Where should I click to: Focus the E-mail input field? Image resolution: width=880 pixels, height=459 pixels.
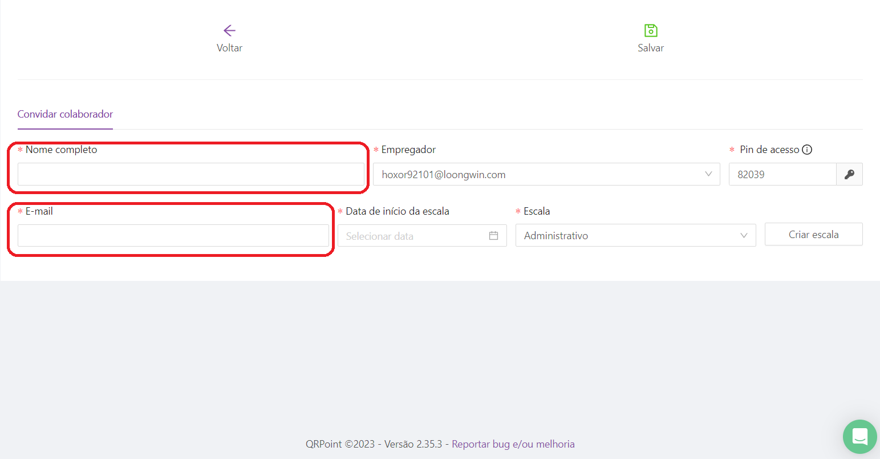pos(173,236)
